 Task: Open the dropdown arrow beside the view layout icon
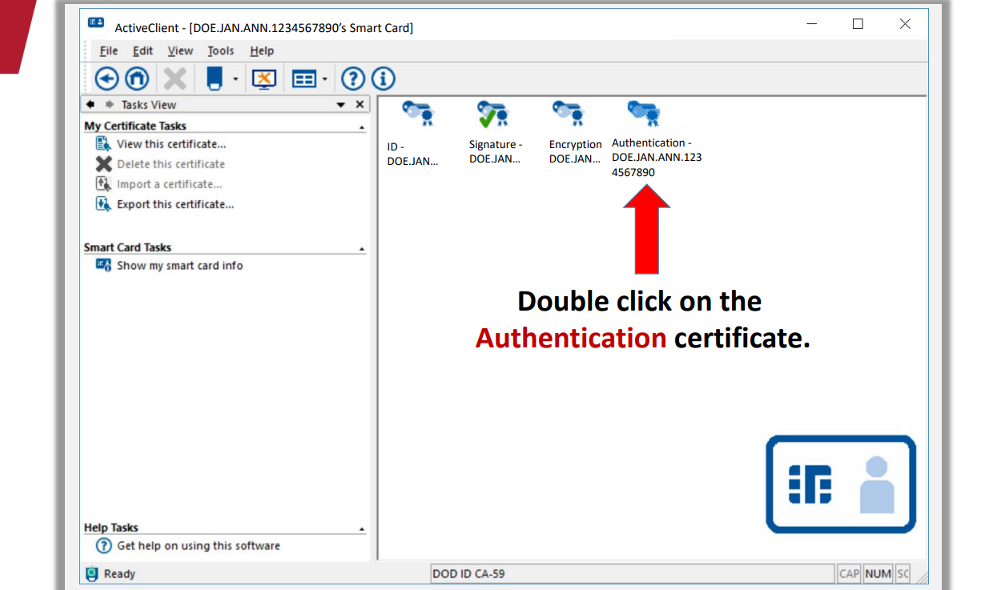point(324,78)
